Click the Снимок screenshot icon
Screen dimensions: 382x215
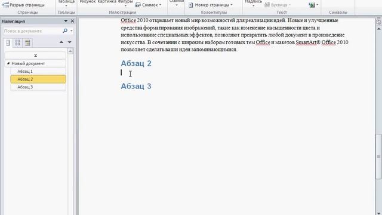[138, 5]
